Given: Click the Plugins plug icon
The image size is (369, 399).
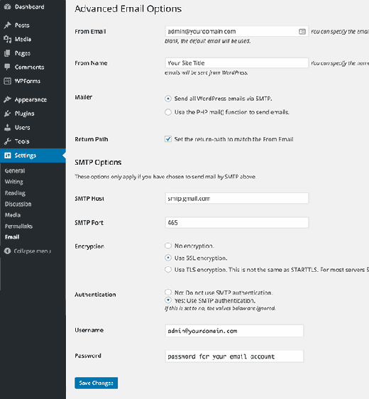Looking at the screenshot, I should pos(7,114).
